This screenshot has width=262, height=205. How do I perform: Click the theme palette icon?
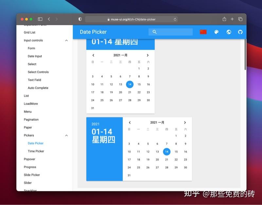pos(216,32)
